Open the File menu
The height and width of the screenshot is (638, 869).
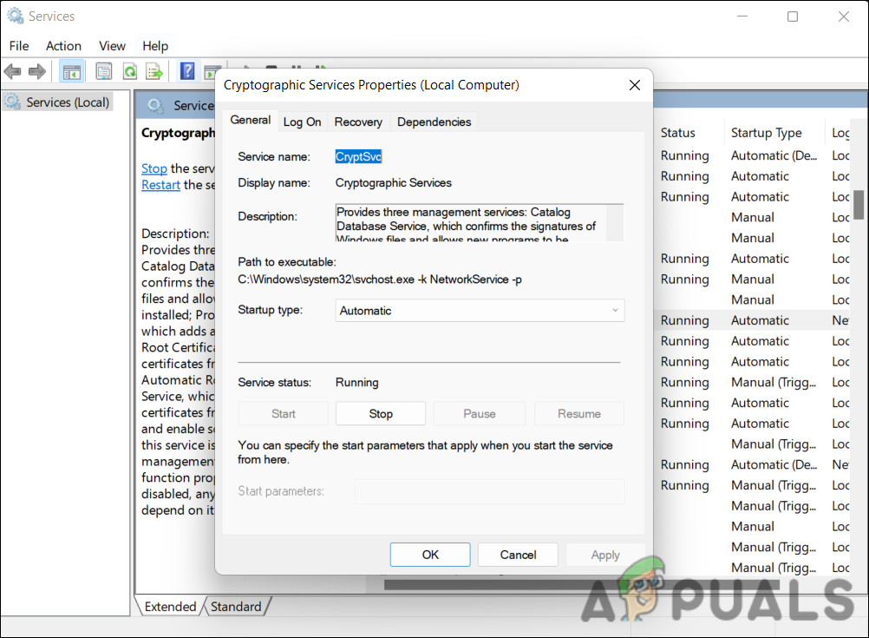(x=19, y=46)
